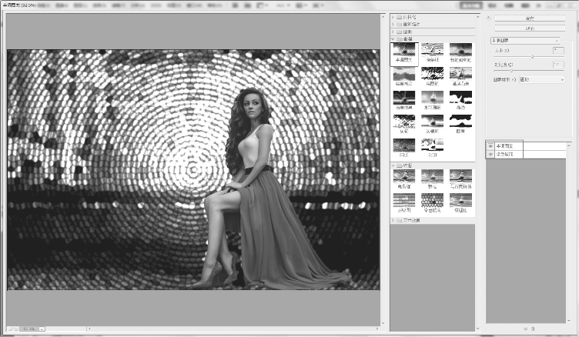The height and width of the screenshot is (337, 579).
Task: Select the Note Paper (便条纸) sketch filter thumbnail
Action: pyautogui.click(x=432, y=52)
